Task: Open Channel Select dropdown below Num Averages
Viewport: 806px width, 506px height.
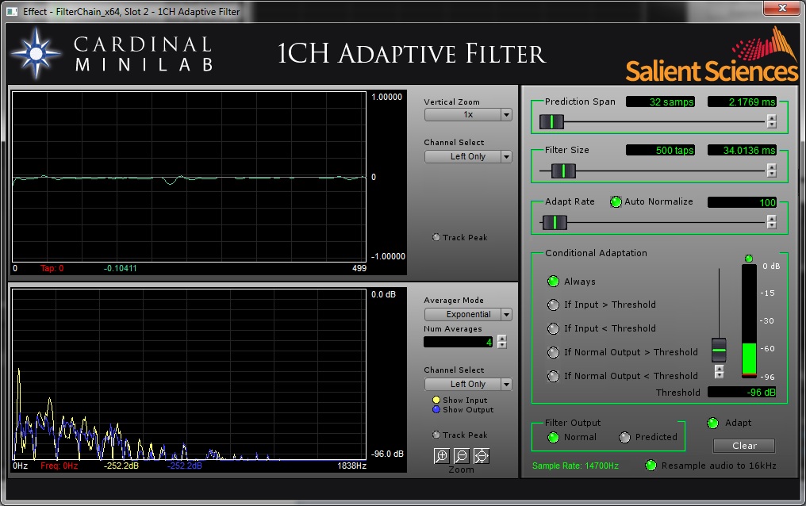Action: (x=468, y=384)
